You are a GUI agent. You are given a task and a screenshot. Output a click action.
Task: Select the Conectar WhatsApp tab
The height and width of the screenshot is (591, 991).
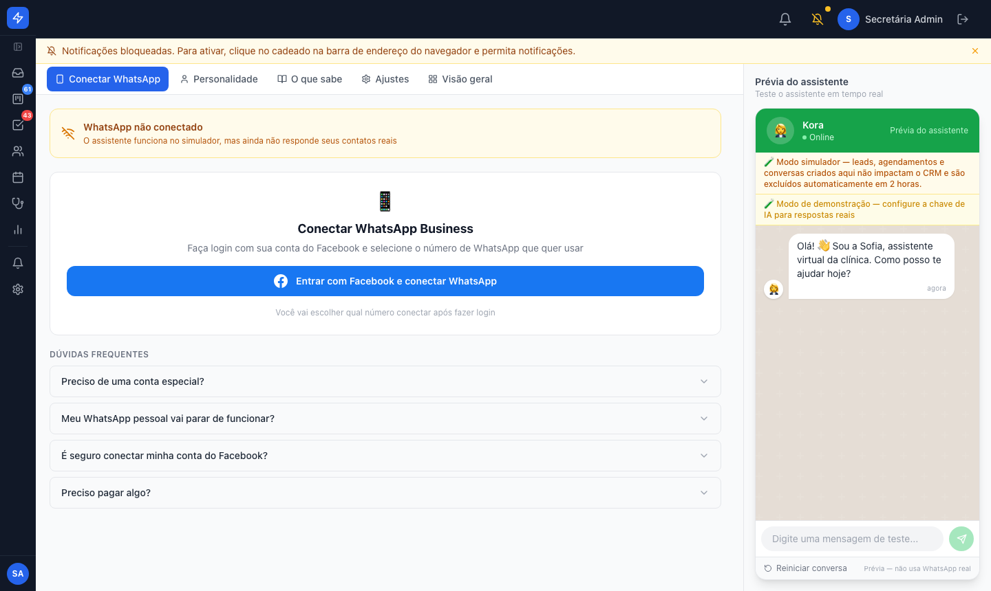point(107,79)
